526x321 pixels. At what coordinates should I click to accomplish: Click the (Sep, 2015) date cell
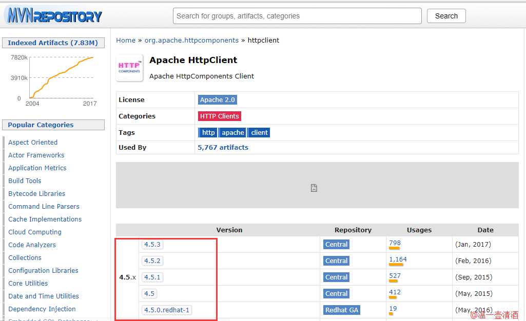[x=474, y=277]
